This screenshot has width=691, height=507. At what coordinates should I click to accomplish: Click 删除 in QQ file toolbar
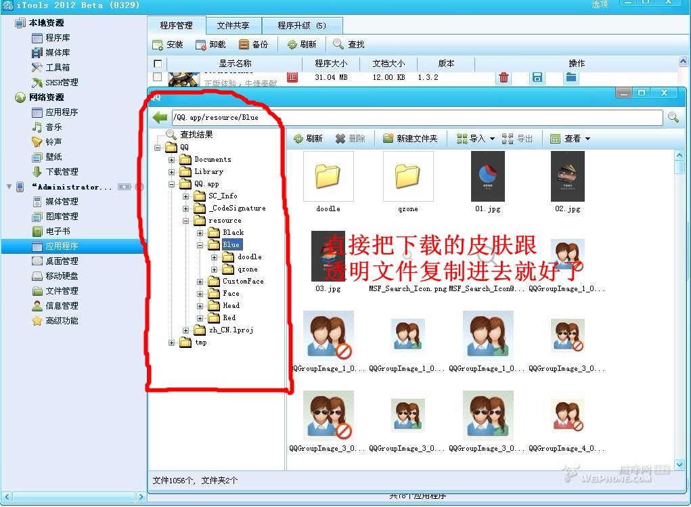[351, 139]
